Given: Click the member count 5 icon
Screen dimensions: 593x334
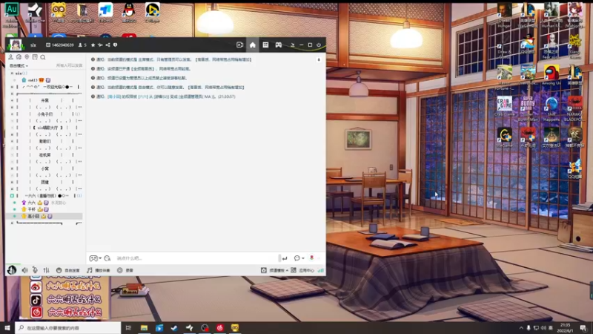Looking at the screenshot, I should pos(82,45).
